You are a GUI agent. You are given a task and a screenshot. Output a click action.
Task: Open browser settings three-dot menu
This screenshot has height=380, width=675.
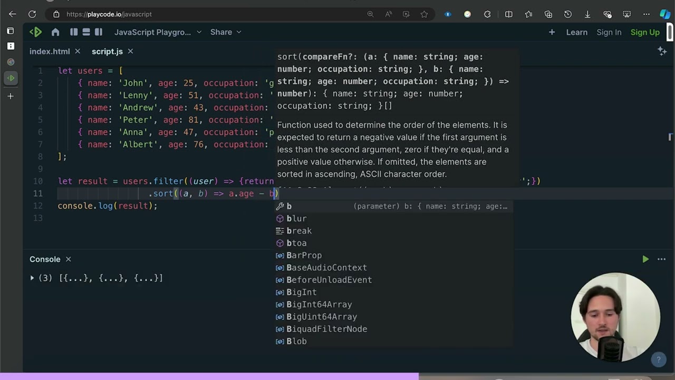coord(647,14)
